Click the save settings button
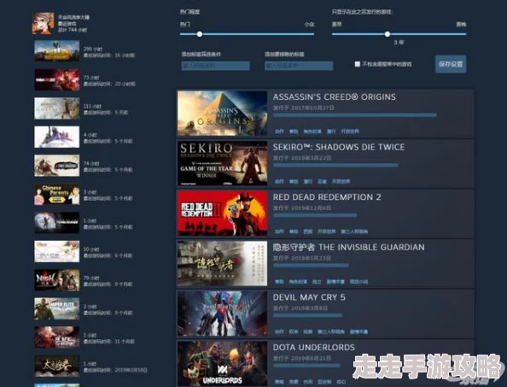 tap(451, 64)
